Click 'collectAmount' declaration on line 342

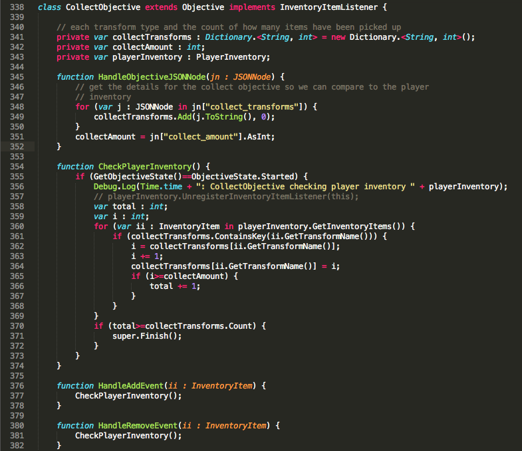142,47
